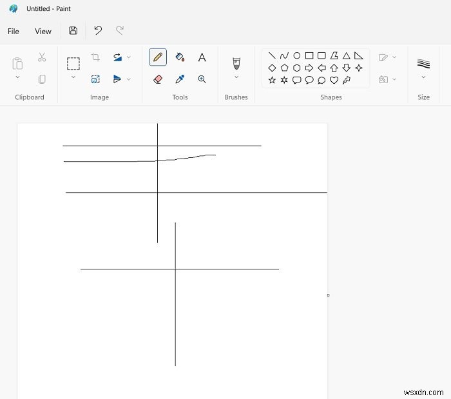Screen dimensions: 451x399
Task: Expand the Brushes dropdown chevron
Action: tap(236, 77)
